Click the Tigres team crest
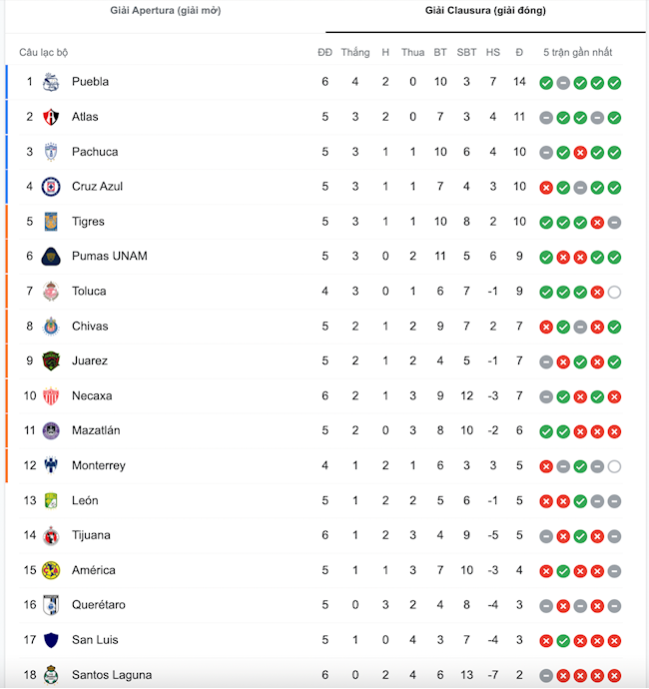Viewport: 649px width, 689px height. pyautogui.click(x=51, y=222)
